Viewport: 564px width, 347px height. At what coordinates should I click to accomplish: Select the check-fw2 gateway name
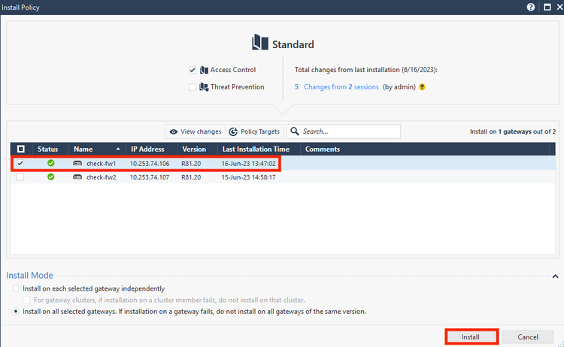(x=101, y=177)
